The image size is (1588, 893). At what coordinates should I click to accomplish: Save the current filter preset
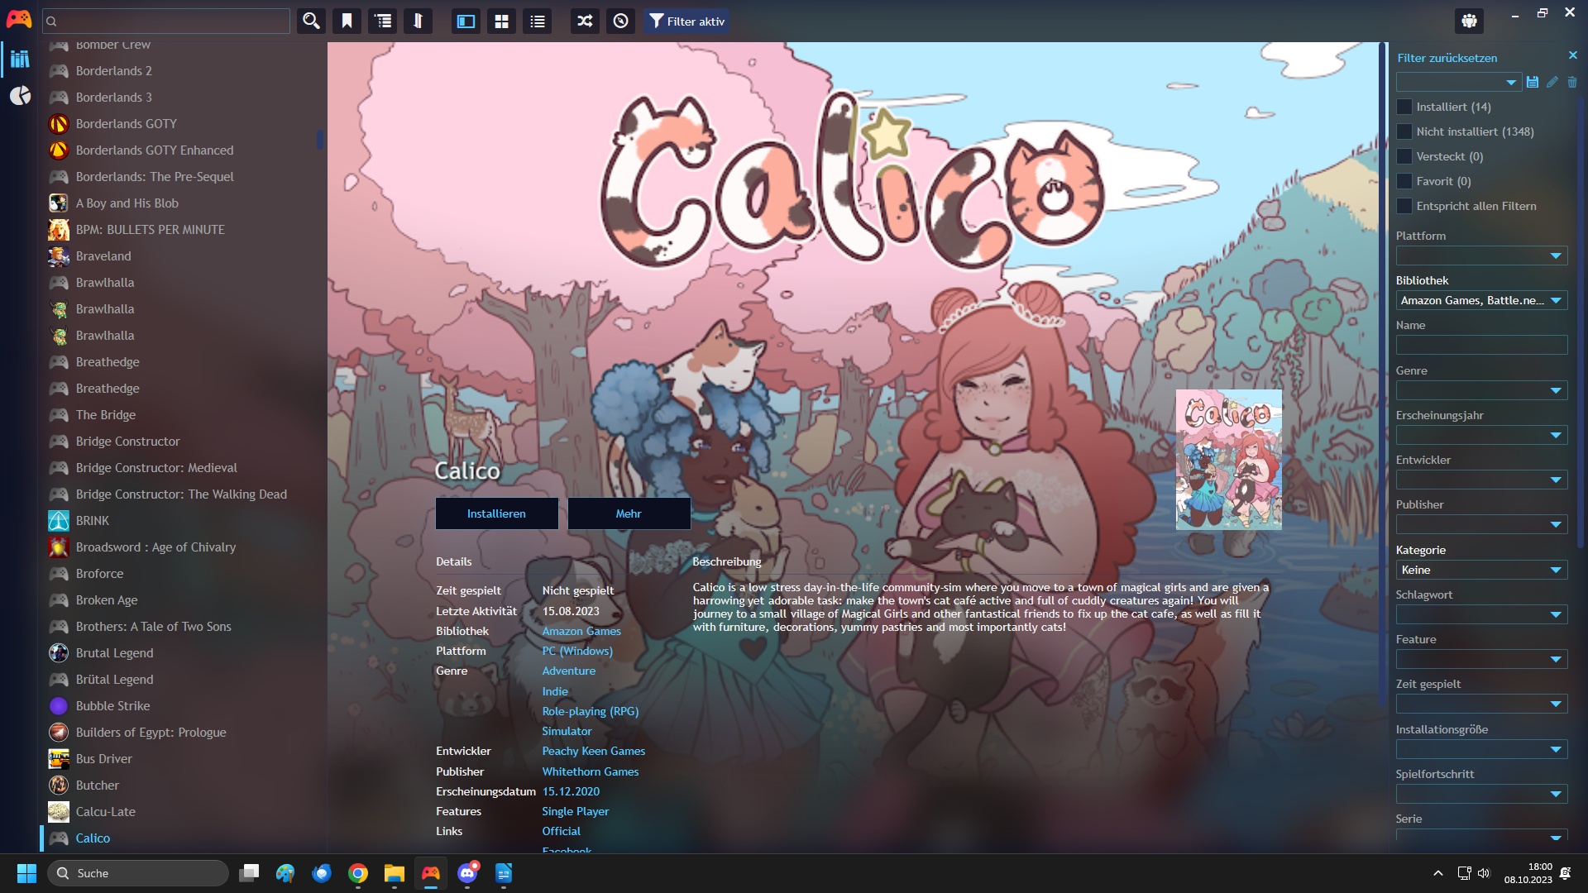pos(1533,82)
